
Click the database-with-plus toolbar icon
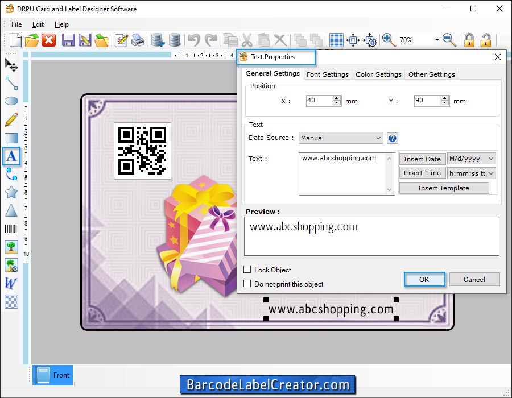[158, 40]
